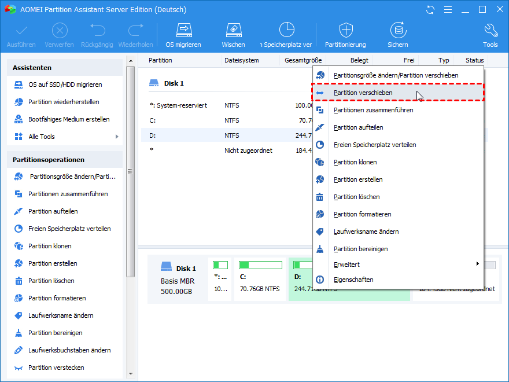The image size is (509, 382).
Task: Click the refresh icon in title bar
Action: click(430, 10)
